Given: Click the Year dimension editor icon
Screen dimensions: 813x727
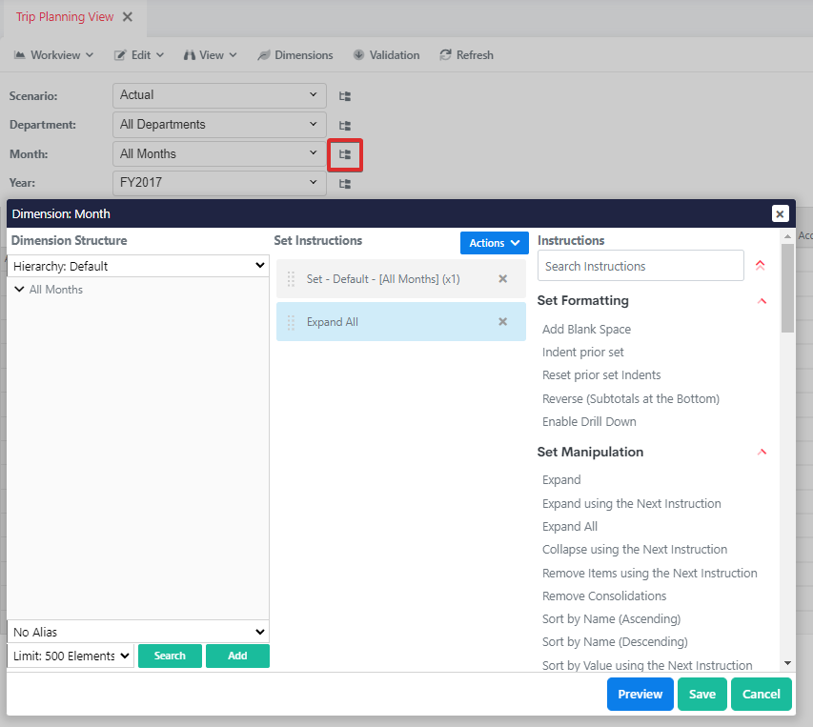Looking at the screenshot, I should point(345,184).
